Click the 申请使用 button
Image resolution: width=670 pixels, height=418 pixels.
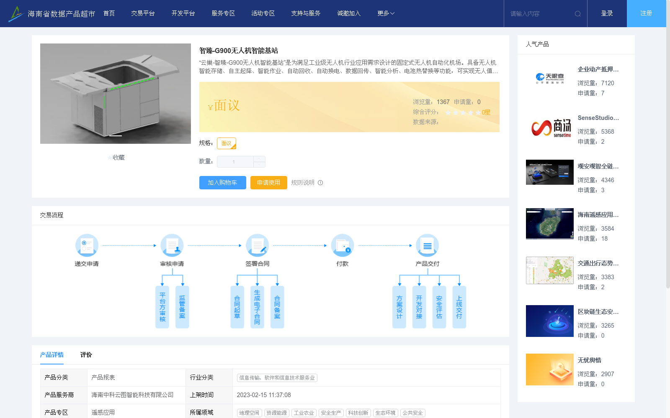coord(268,183)
